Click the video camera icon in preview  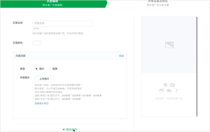pyautogui.click(x=169, y=91)
